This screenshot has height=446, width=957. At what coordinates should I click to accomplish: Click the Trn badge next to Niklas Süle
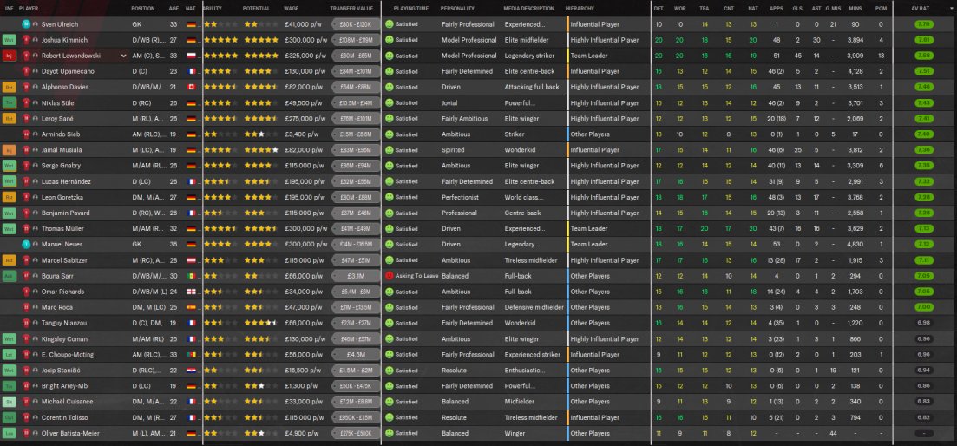[x=10, y=102]
